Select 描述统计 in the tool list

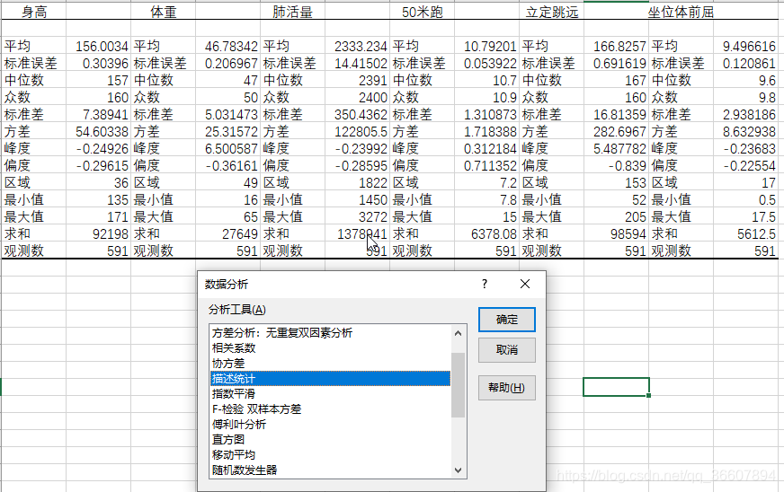click(x=330, y=379)
